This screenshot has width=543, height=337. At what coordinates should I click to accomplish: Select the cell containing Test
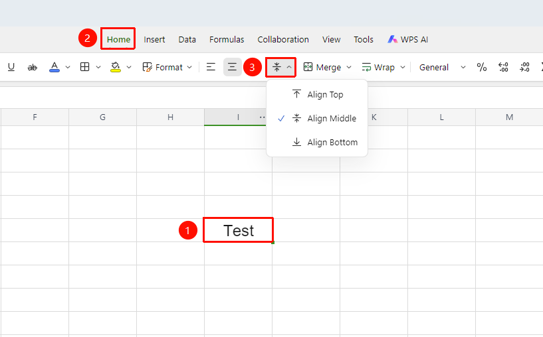tap(238, 230)
